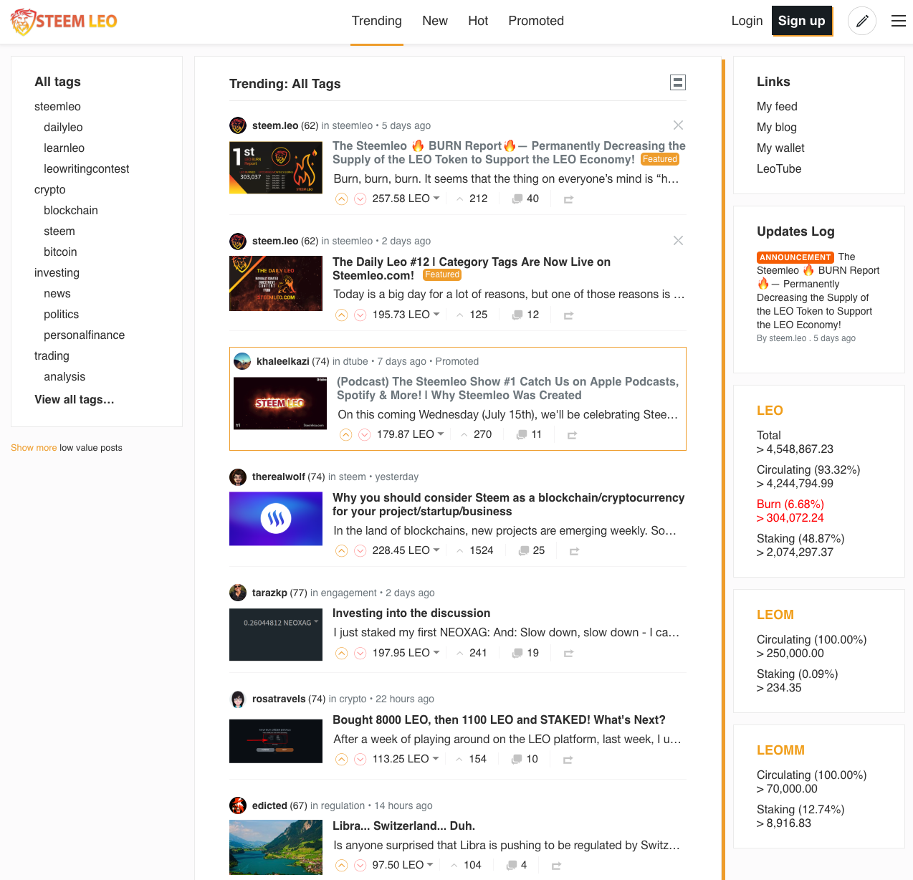This screenshot has width=913, height=880.
Task: Click the Steem Leo logo
Action: point(64,21)
